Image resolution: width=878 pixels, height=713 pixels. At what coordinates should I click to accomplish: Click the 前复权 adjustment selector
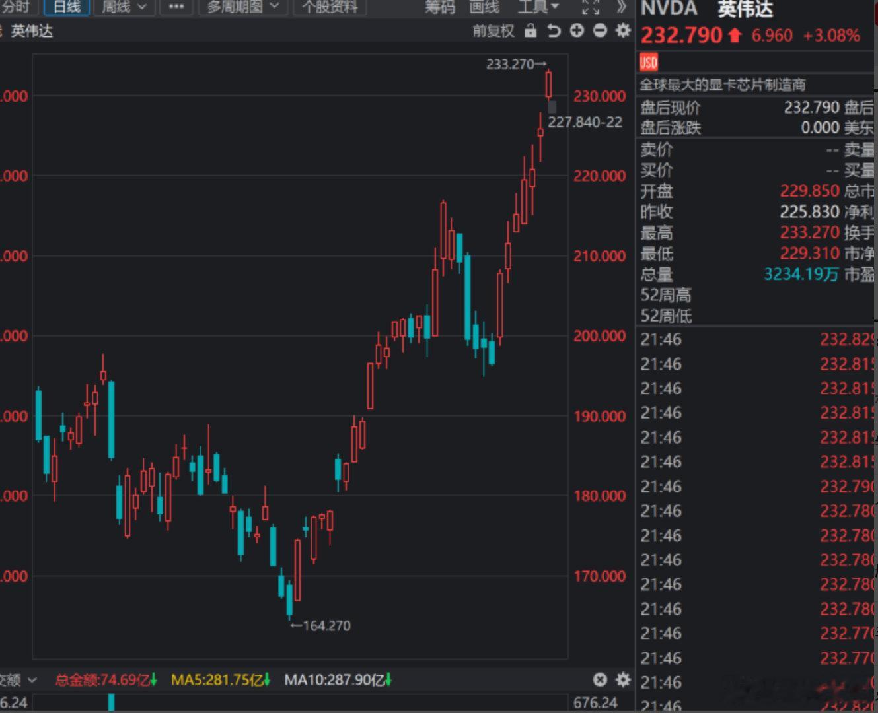click(494, 31)
